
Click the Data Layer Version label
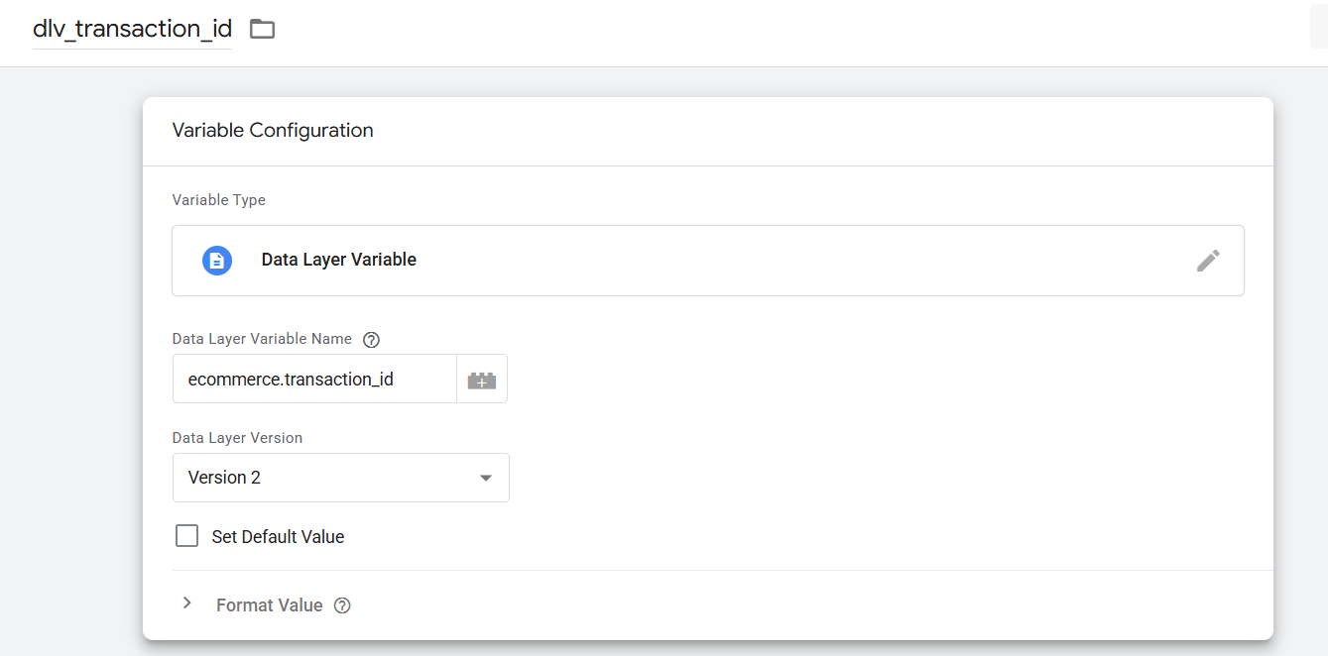click(x=237, y=437)
